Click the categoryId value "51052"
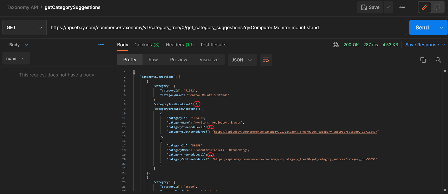 click(190, 91)
